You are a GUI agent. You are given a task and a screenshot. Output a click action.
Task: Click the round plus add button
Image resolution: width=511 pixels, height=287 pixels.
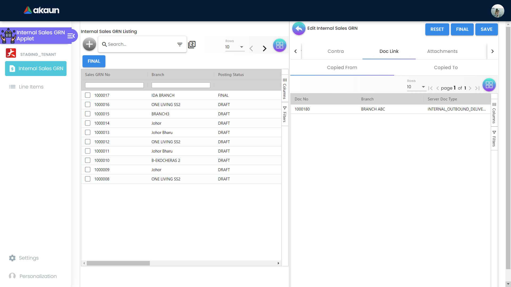tap(89, 44)
